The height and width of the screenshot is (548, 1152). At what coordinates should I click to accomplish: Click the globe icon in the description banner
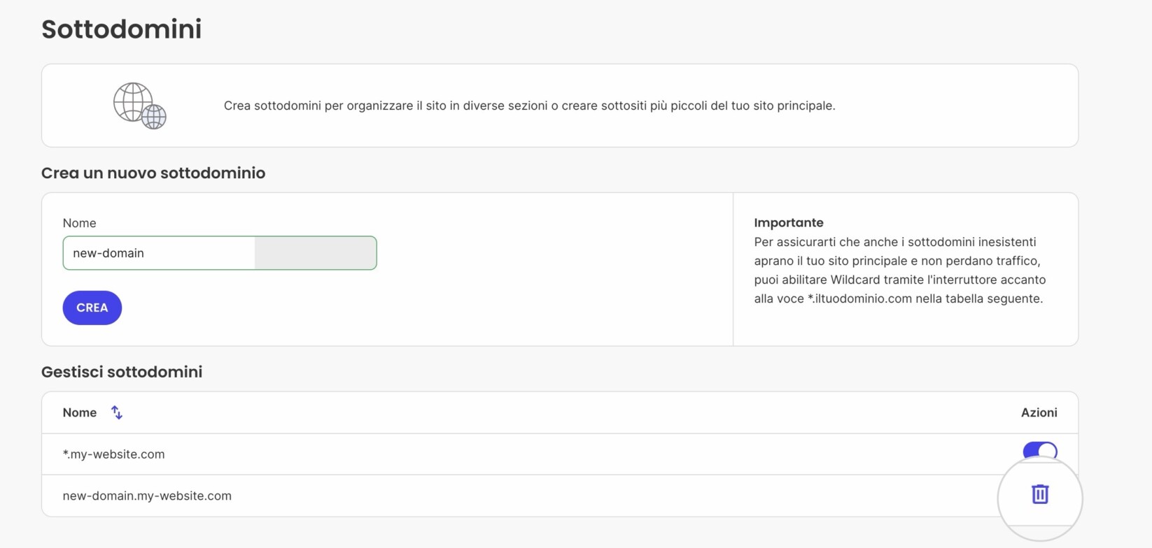tap(140, 106)
